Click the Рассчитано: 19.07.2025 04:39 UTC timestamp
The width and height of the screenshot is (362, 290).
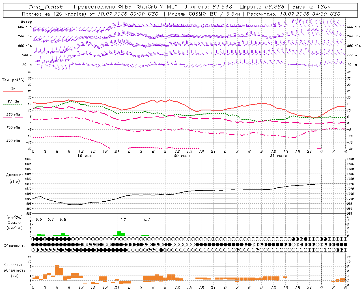(294, 14)
